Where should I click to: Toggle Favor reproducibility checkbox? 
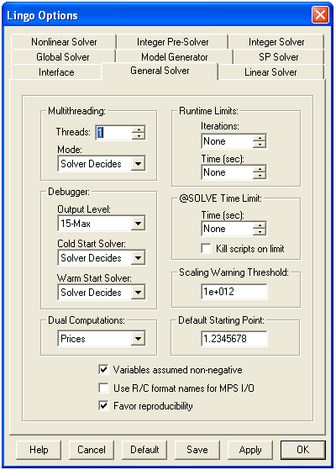(x=103, y=406)
